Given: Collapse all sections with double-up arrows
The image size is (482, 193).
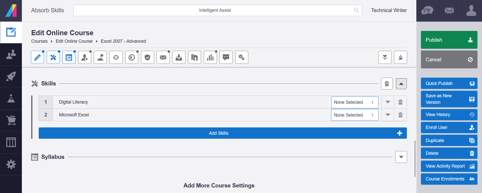Looking at the screenshot, I should coord(401,57).
